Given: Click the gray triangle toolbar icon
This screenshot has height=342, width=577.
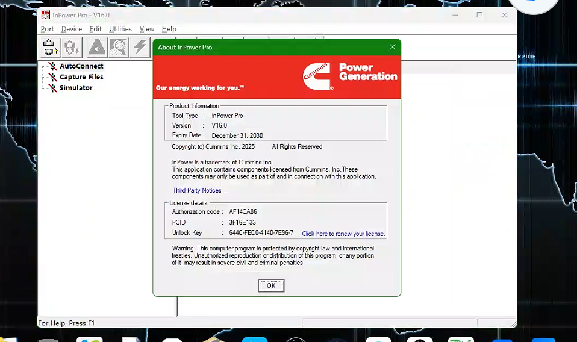Looking at the screenshot, I should click(97, 47).
